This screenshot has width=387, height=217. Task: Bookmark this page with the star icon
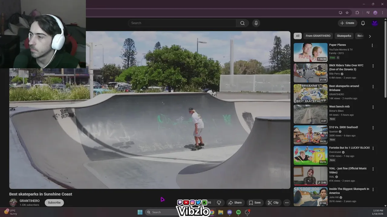(x=347, y=13)
